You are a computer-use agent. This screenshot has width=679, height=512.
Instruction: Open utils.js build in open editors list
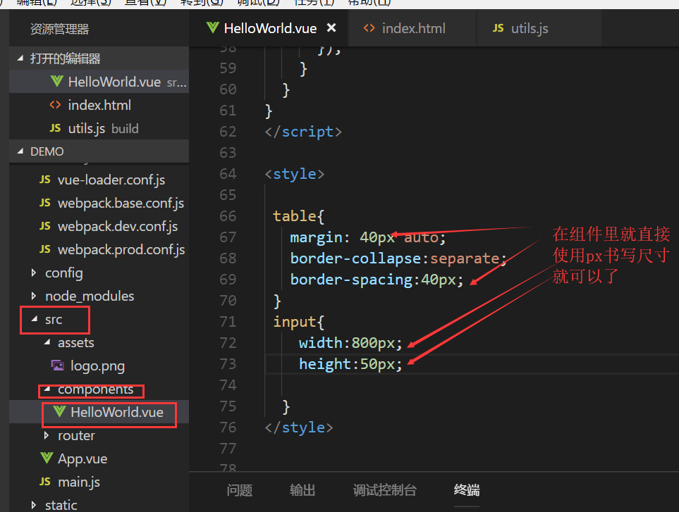click(99, 128)
